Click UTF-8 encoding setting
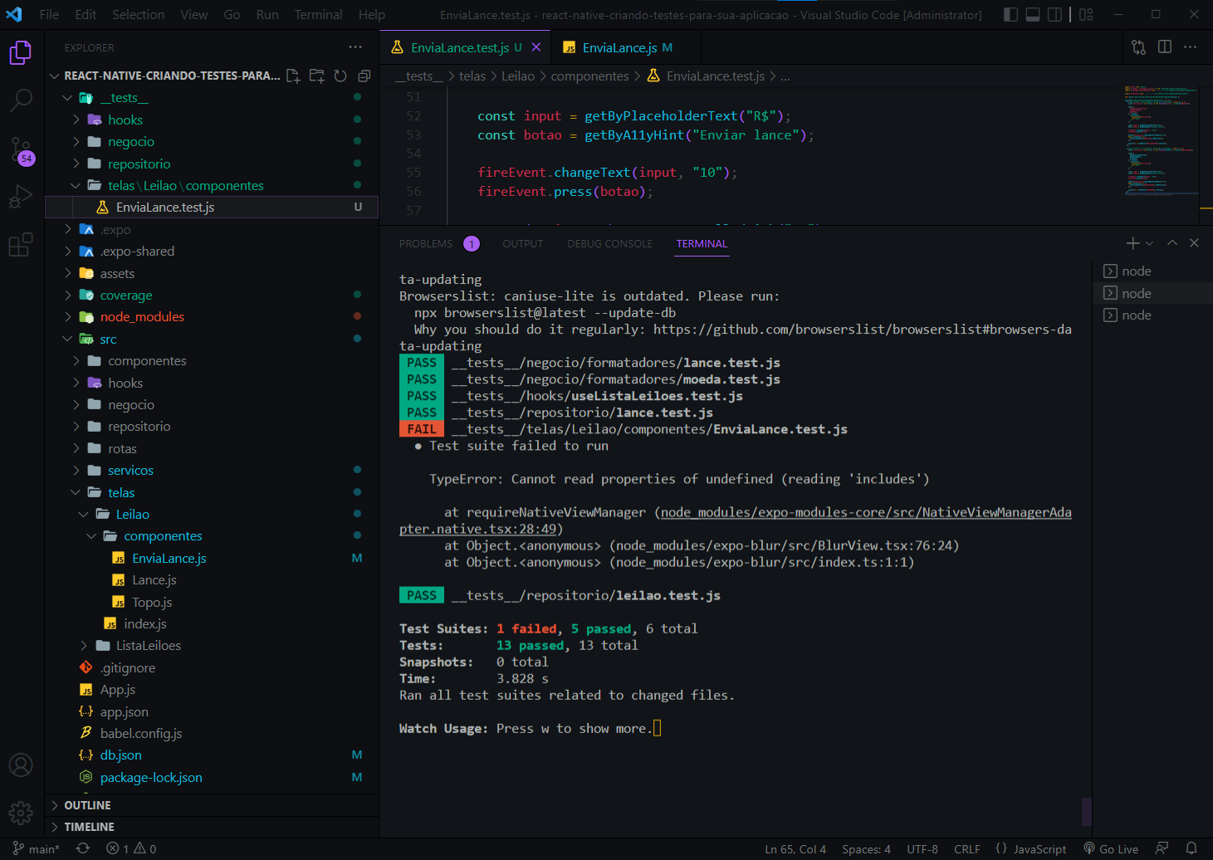The height and width of the screenshot is (860, 1213). pos(922,848)
